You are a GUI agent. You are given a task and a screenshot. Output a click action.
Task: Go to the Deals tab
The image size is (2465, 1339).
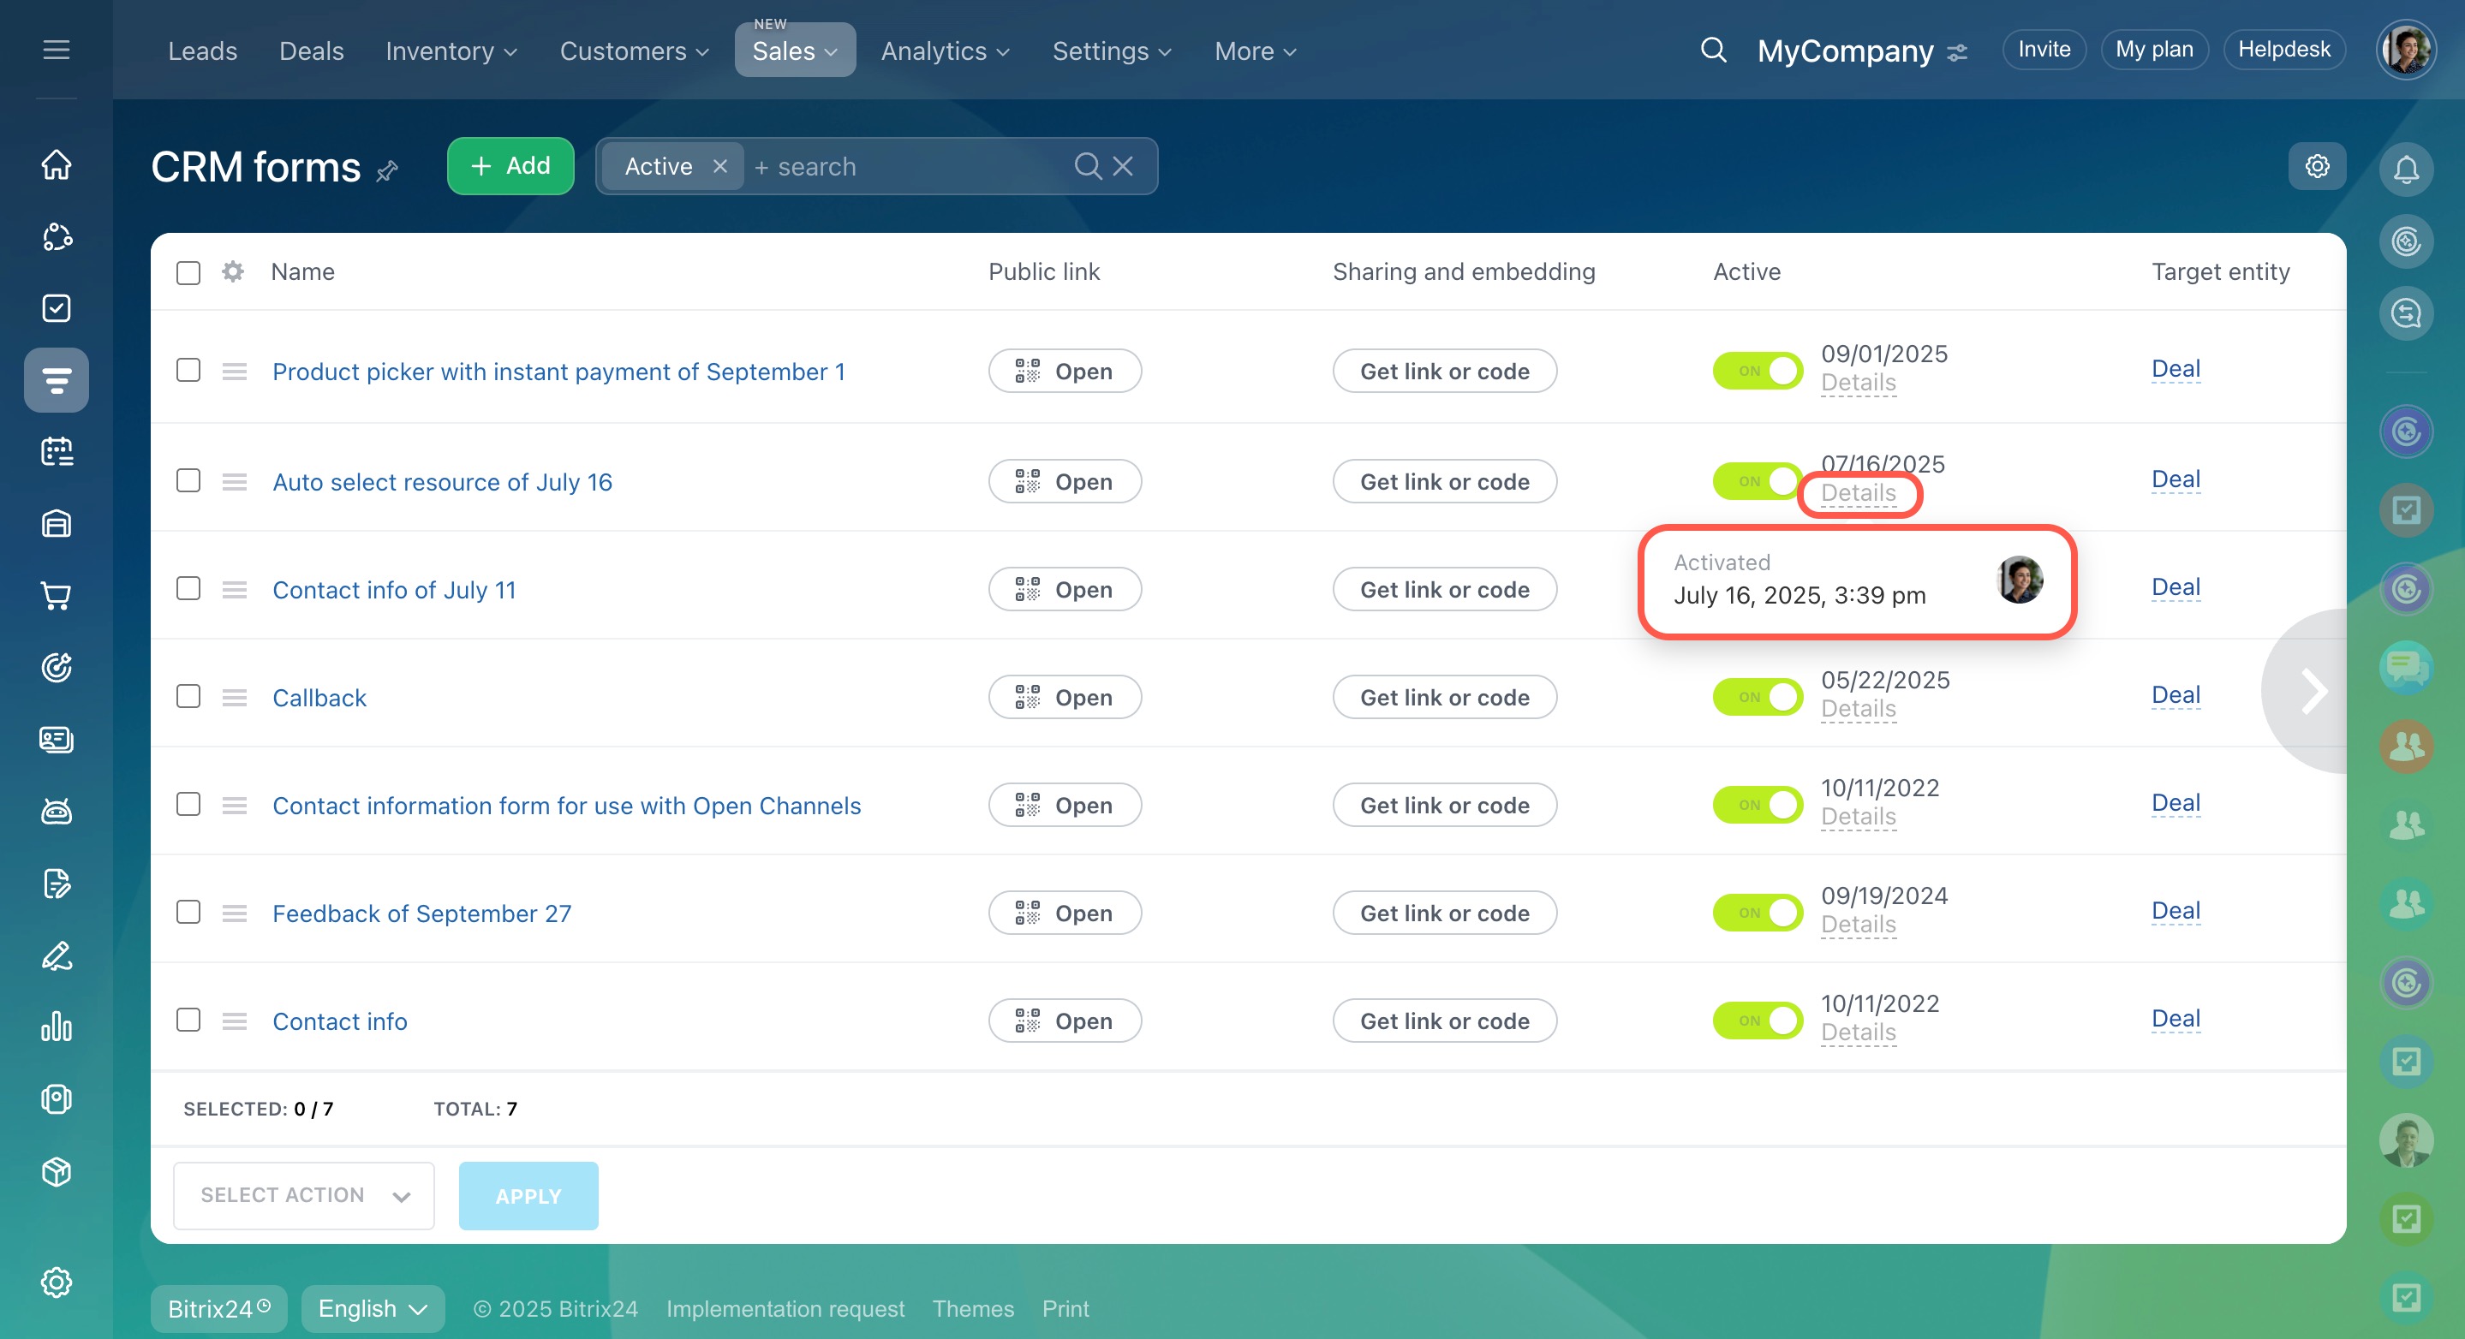(311, 51)
